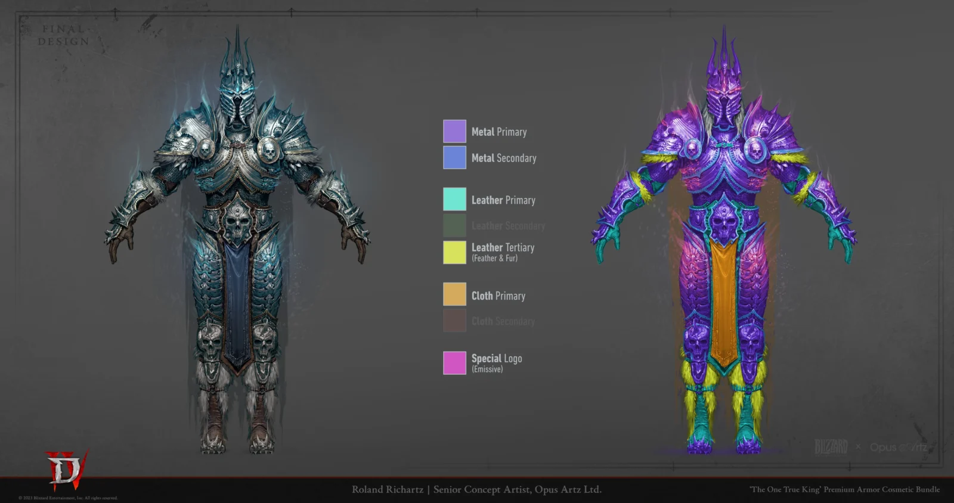954x503 pixels.
Task: Click the 'The One True King' bundle title
Action: coord(844,489)
